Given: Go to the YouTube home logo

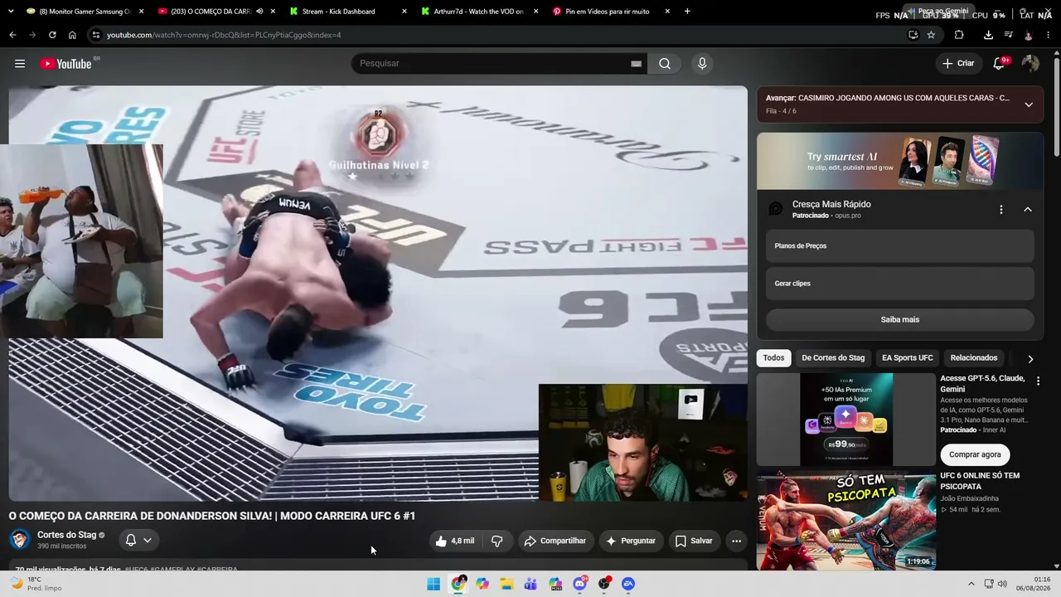Looking at the screenshot, I should [65, 64].
